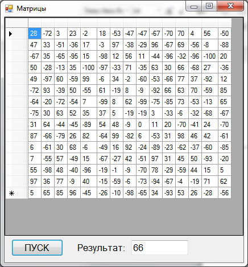Click the ПУСК button
The height and width of the screenshot is (267, 248).
click(37, 248)
